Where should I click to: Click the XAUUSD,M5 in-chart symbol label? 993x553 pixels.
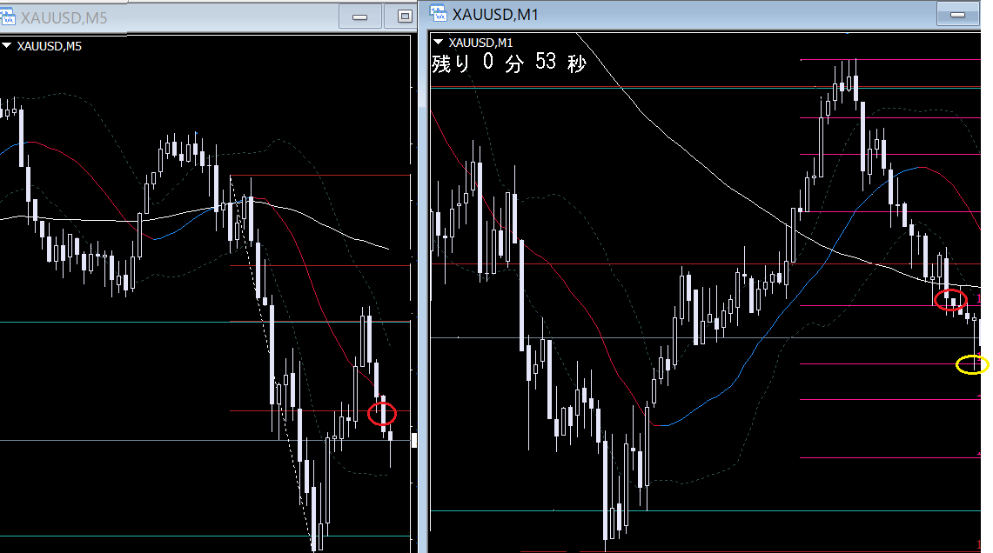tap(49, 46)
